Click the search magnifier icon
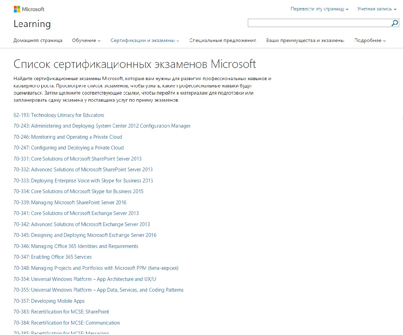Image resolution: width=403 pixels, height=335 pixels. click(395, 23)
